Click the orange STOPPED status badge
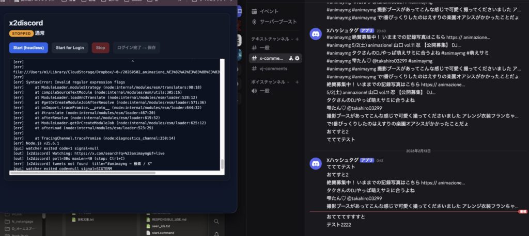 coord(21,33)
